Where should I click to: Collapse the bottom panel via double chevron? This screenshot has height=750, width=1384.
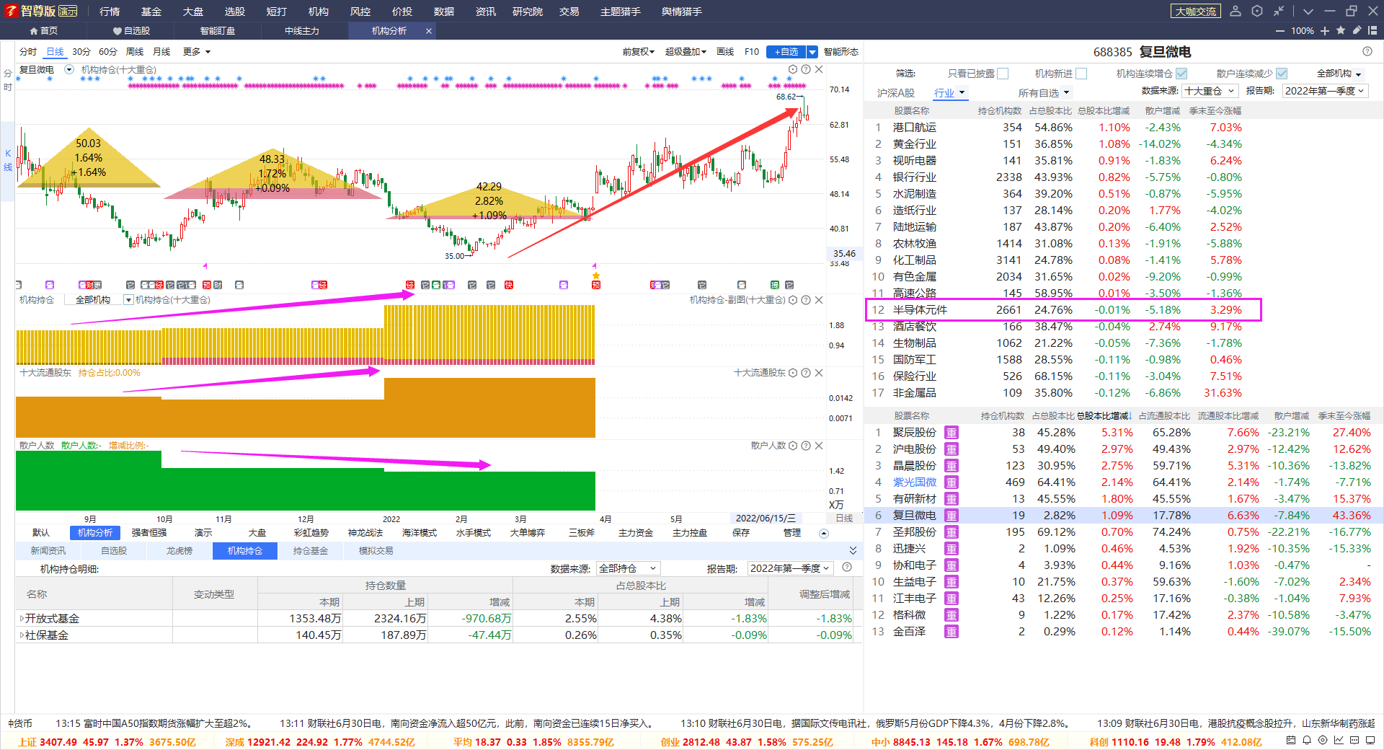tap(853, 550)
